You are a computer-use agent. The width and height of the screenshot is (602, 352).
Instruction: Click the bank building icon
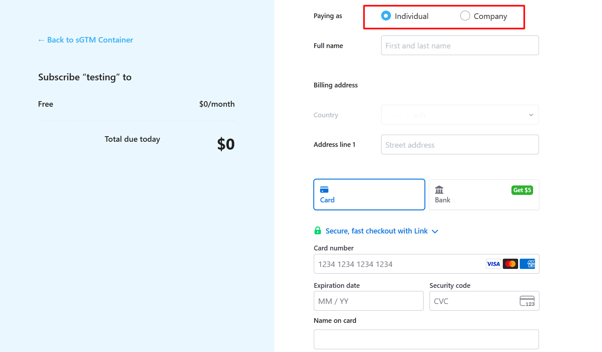click(x=439, y=190)
